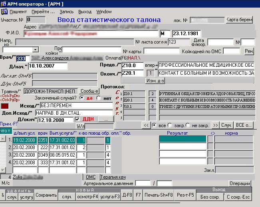
Task: Click the Д-F8 toolbar button
Action: pyautogui.click(x=127, y=196)
